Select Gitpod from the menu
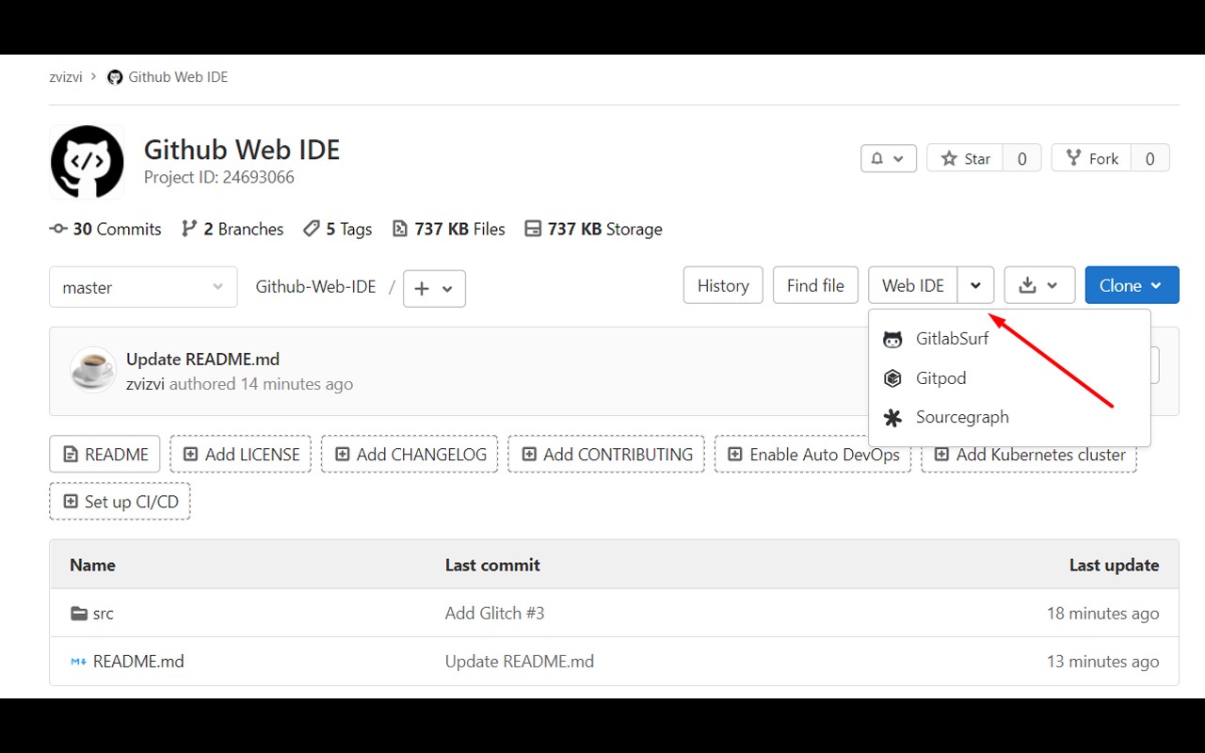Screen dimensions: 1205x753 (x=940, y=378)
